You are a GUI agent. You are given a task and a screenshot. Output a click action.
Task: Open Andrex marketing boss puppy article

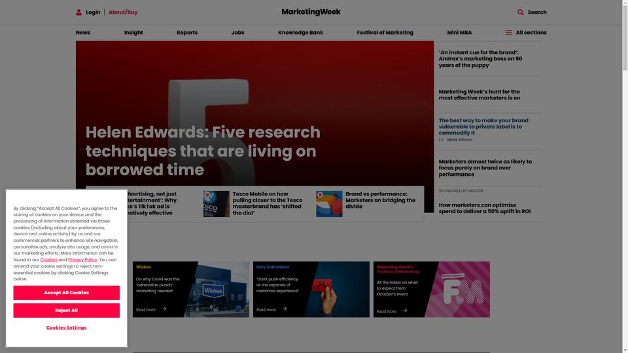pos(480,59)
